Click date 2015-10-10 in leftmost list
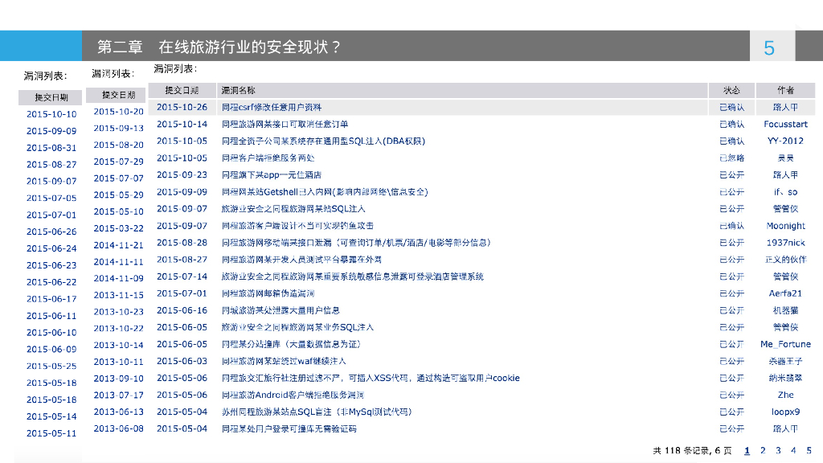Image resolution: width=823 pixels, height=463 pixels. [51, 114]
